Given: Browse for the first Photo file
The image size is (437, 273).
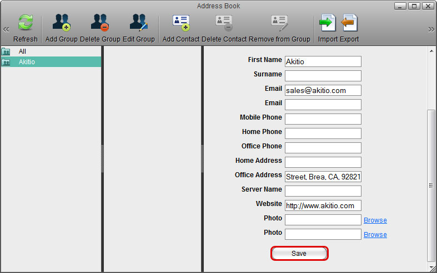Looking at the screenshot, I should tap(375, 220).
